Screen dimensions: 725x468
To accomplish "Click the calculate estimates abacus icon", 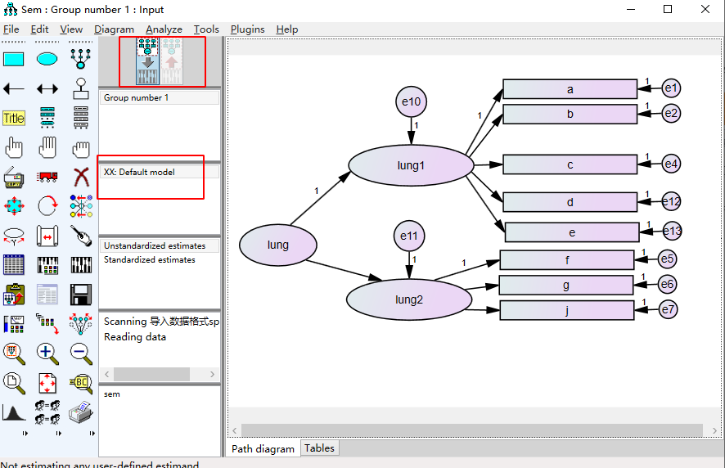I will pos(47,265).
